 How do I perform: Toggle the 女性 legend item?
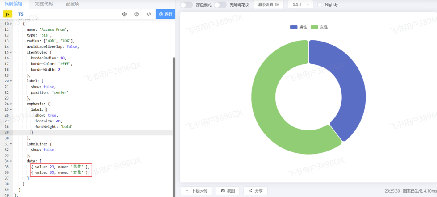point(319,27)
